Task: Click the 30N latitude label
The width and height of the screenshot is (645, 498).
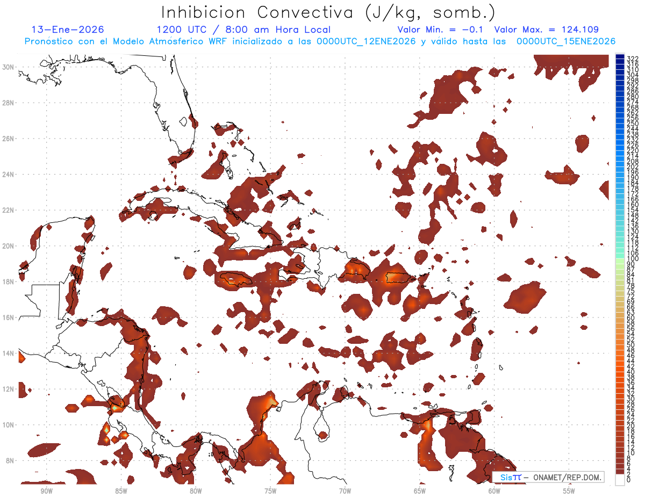Action: click(8, 67)
